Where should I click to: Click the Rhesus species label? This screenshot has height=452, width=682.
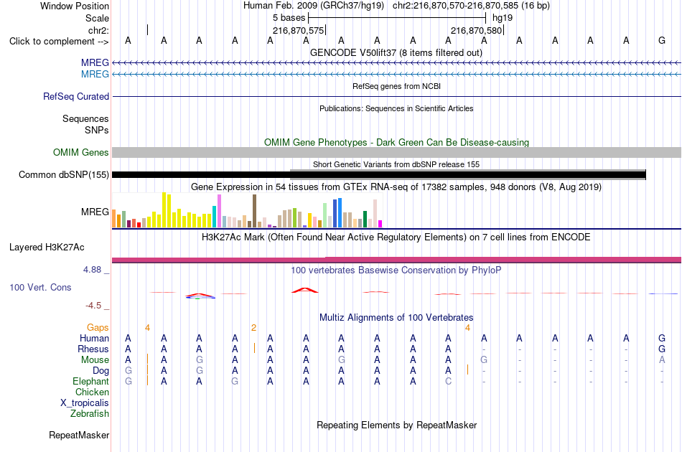tap(93, 349)
